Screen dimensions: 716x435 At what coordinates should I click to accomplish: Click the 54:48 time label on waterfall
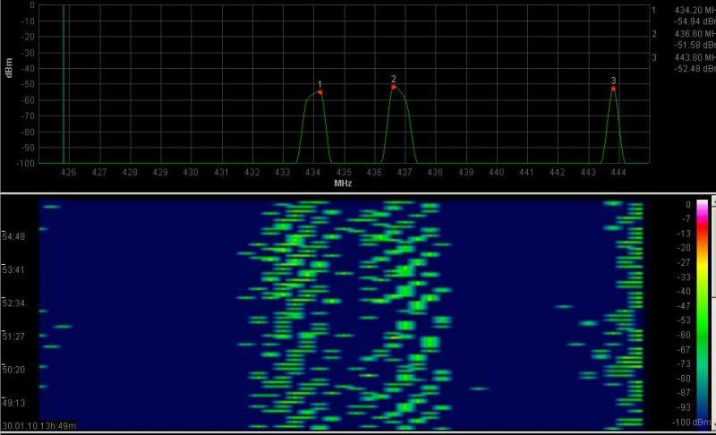[x=15, y=237]
